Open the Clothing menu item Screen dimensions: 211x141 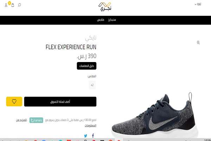[x=101, y=20]
